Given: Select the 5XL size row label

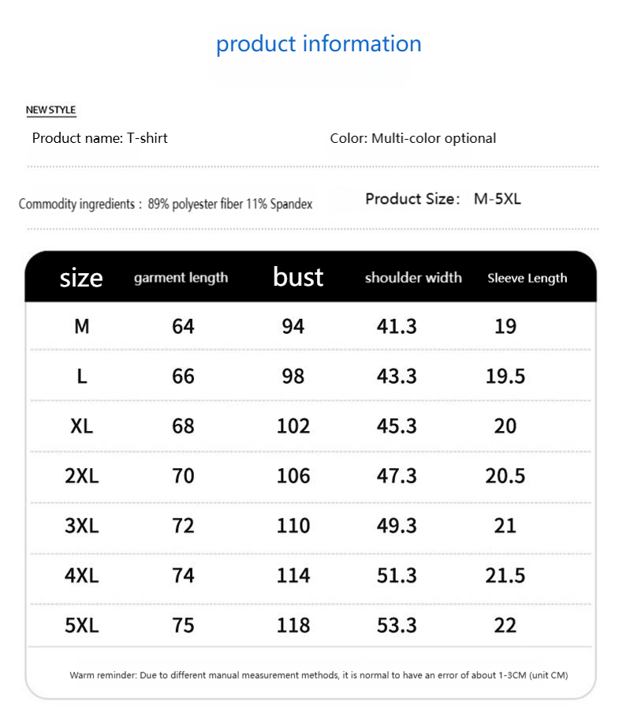Looking at the screenshot, I should coord(82,625).
